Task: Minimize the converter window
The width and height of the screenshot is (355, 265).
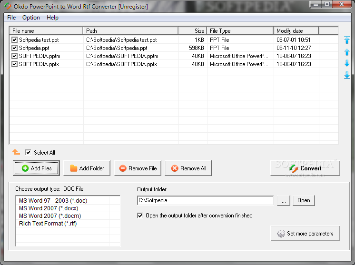Action: click(x=316, y=4)
